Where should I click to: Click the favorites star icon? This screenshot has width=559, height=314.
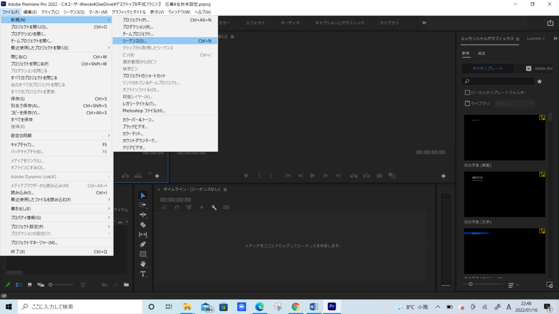(540, 82)
